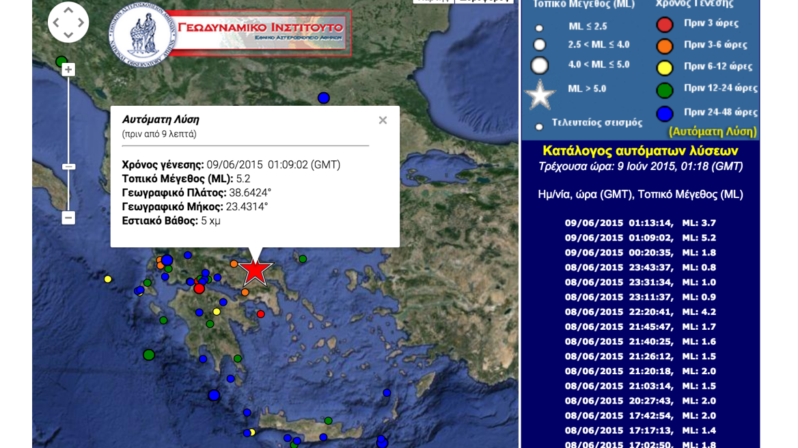
Task: Click the zoom slider handle on the map
Action: [68, 166]
